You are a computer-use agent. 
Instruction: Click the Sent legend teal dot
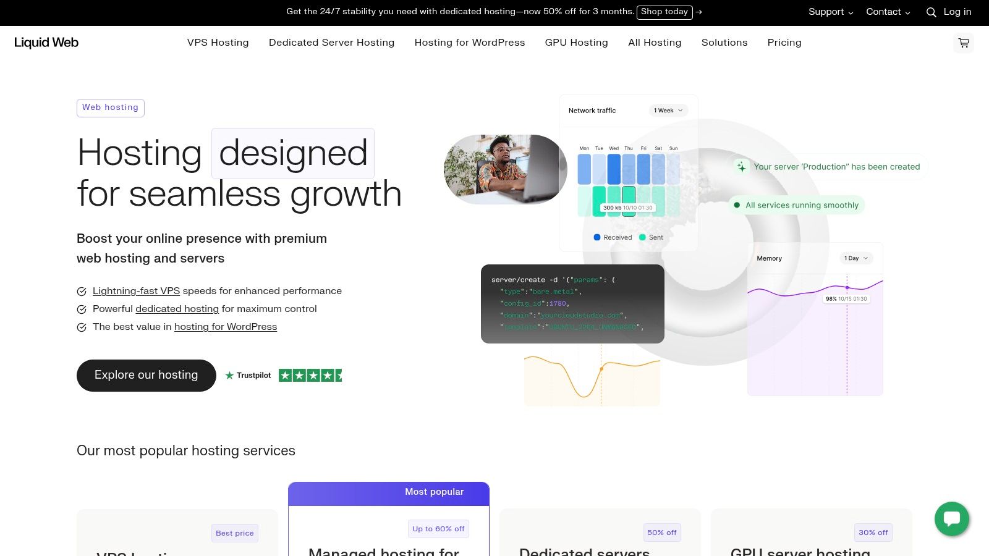[642, 237]
